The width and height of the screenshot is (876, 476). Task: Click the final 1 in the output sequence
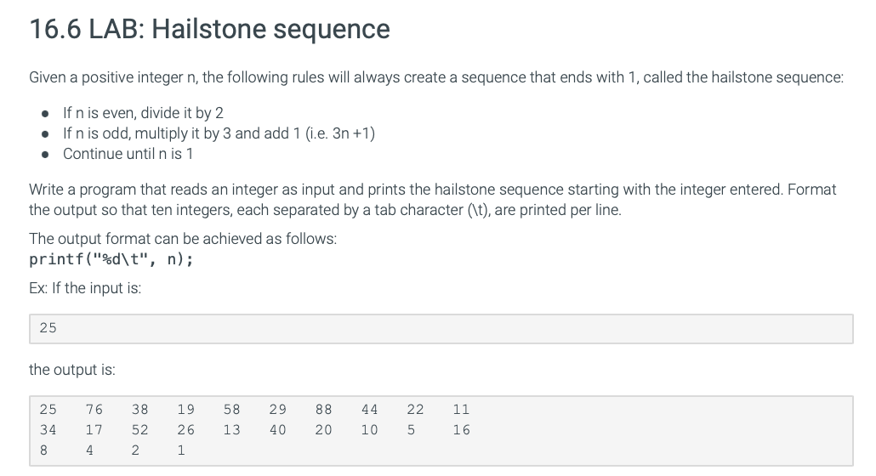click(181, 450)
